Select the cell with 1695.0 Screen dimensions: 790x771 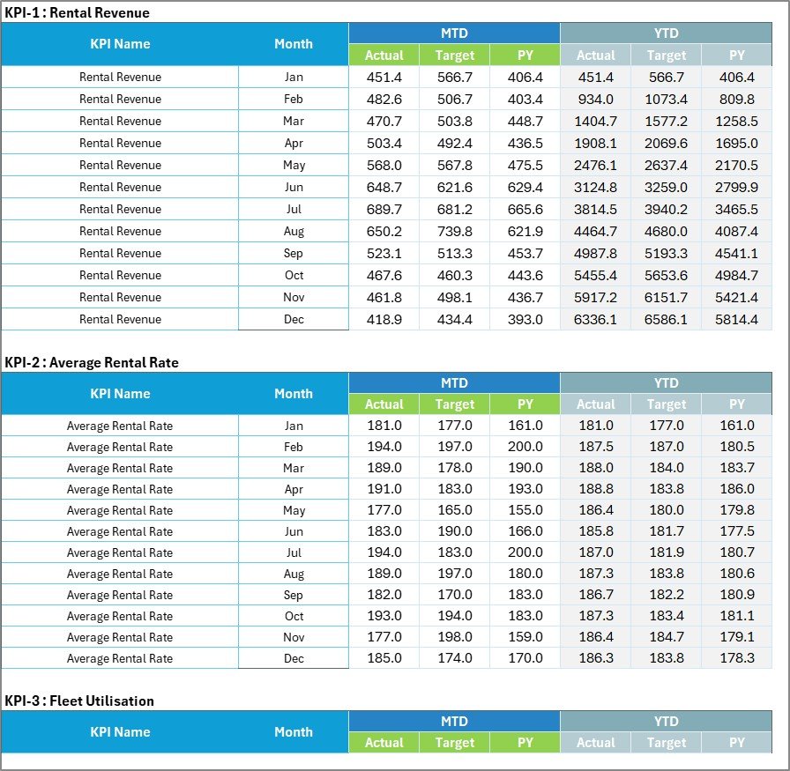pos(736,144)
